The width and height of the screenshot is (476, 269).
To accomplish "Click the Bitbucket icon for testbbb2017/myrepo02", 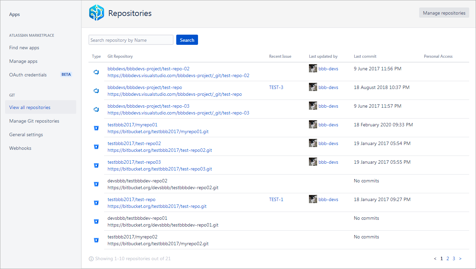I will tap(96, 240).
